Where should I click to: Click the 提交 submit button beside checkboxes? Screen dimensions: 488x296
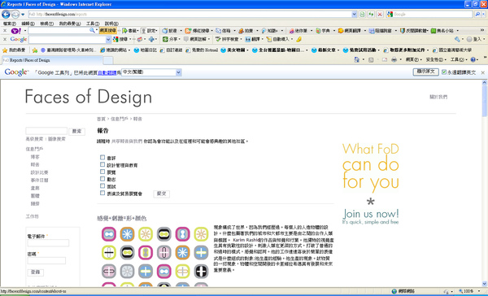162,194
